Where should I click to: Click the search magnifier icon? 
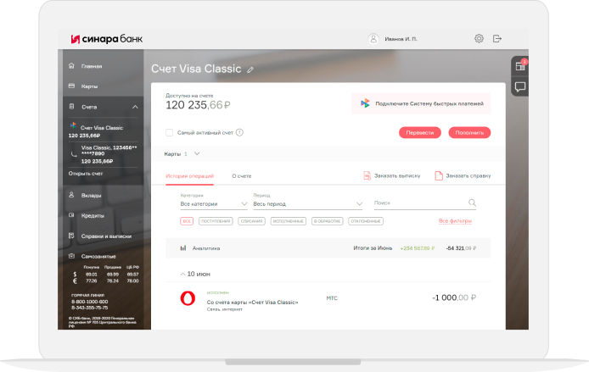(x=473, y=203)
